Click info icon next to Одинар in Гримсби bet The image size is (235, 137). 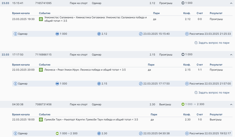15,133
